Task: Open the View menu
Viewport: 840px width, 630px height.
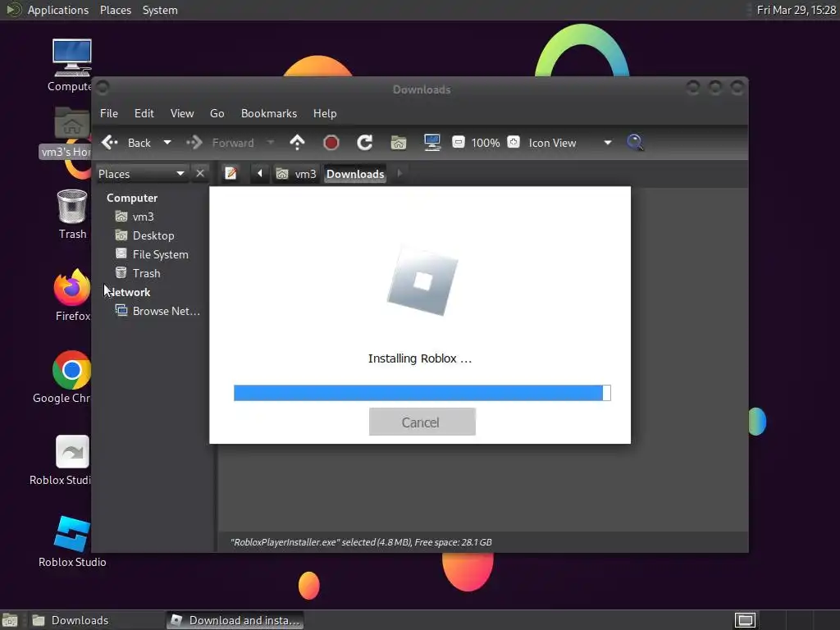Action: (182, 113)
